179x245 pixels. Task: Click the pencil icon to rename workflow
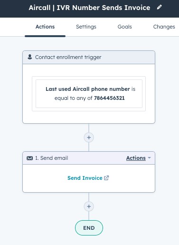[x=159, y=7]
